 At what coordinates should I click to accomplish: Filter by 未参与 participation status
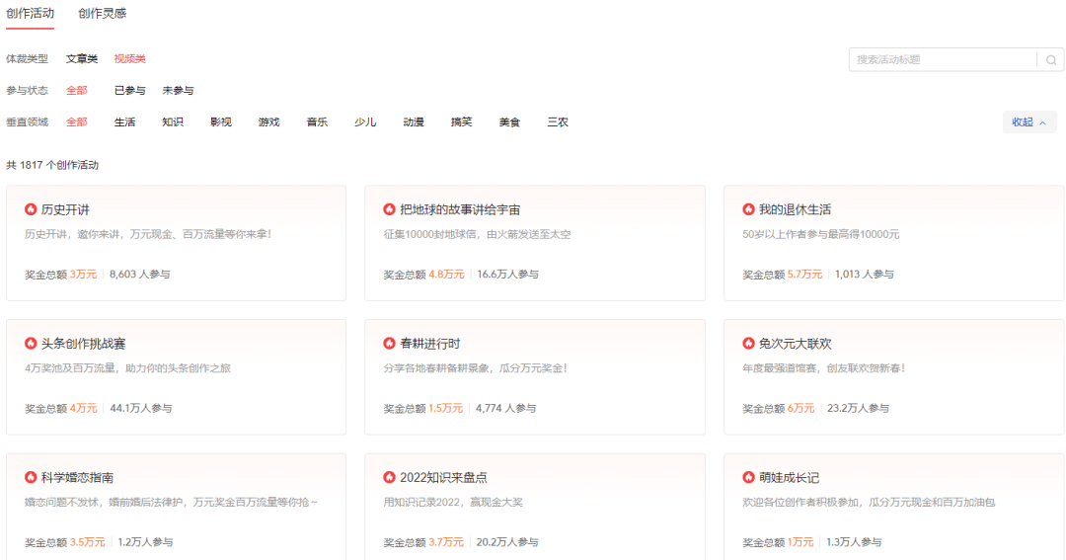(178, 91)
